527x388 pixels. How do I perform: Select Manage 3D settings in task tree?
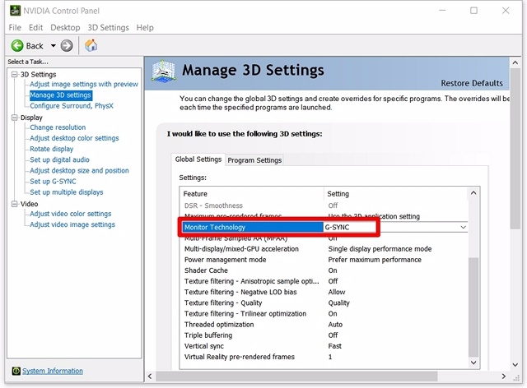coord(60,95)
